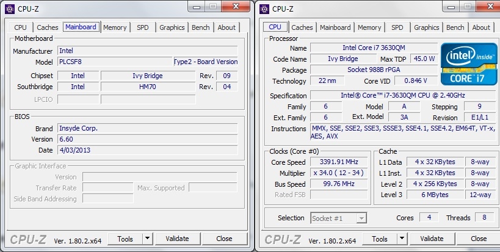Screen dimensions: 500x252
Task: Click the Level 2 cache value 4 x 256 KBytes
Action: tap(435, 184)
